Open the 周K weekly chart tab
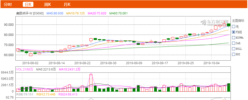The height and width of the screenshot is (100, 248). click(x=48, y=4)
